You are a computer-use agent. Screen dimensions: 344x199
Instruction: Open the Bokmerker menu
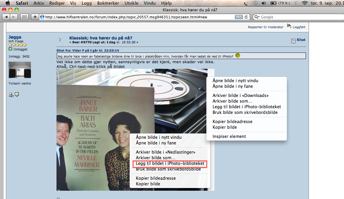click(108, 3)
